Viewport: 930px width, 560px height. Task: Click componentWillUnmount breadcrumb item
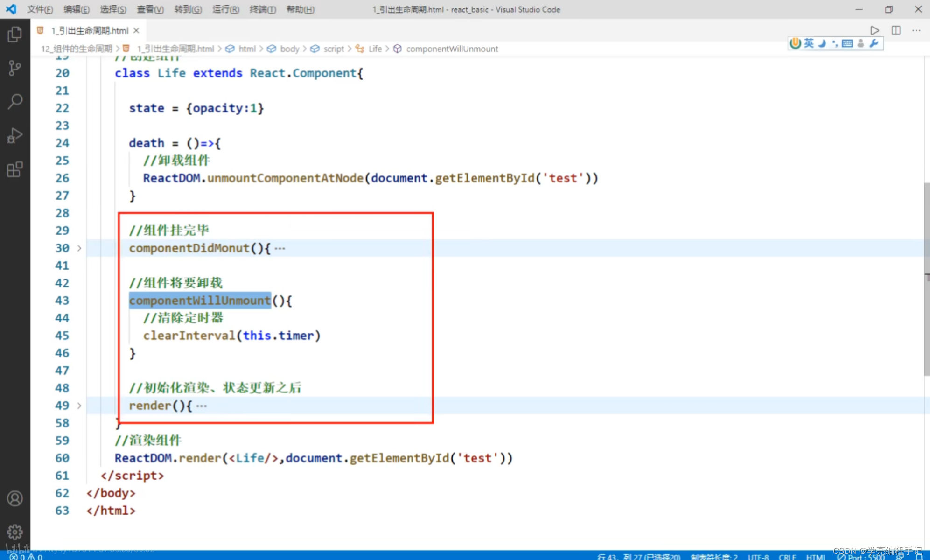pos(446,49)
